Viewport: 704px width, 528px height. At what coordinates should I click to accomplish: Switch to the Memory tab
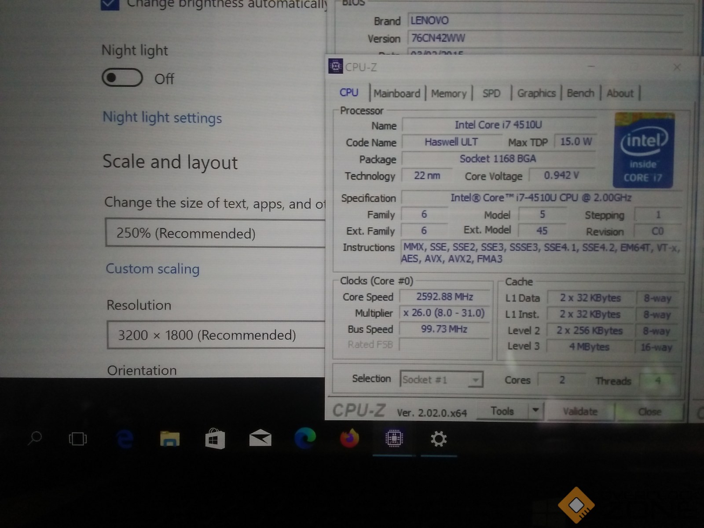coord(449,93)
